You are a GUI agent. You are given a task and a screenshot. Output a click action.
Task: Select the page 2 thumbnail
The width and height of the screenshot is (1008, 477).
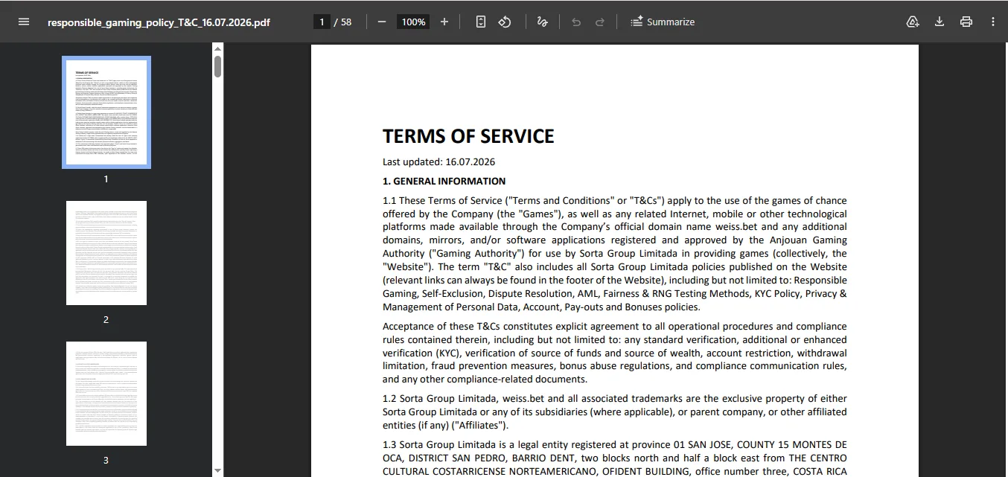pos(106,253)
